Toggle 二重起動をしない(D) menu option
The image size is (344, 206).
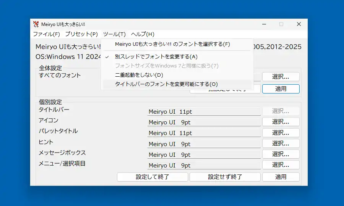tap(177, 75)
